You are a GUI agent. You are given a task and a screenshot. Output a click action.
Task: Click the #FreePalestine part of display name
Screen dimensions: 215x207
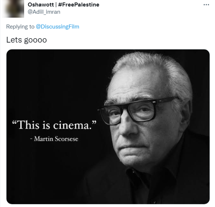click(79, 5)
